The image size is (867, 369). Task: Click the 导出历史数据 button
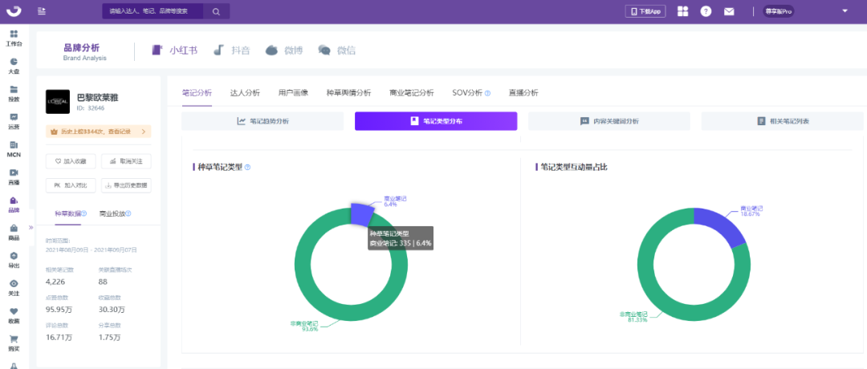pos(126,185)
